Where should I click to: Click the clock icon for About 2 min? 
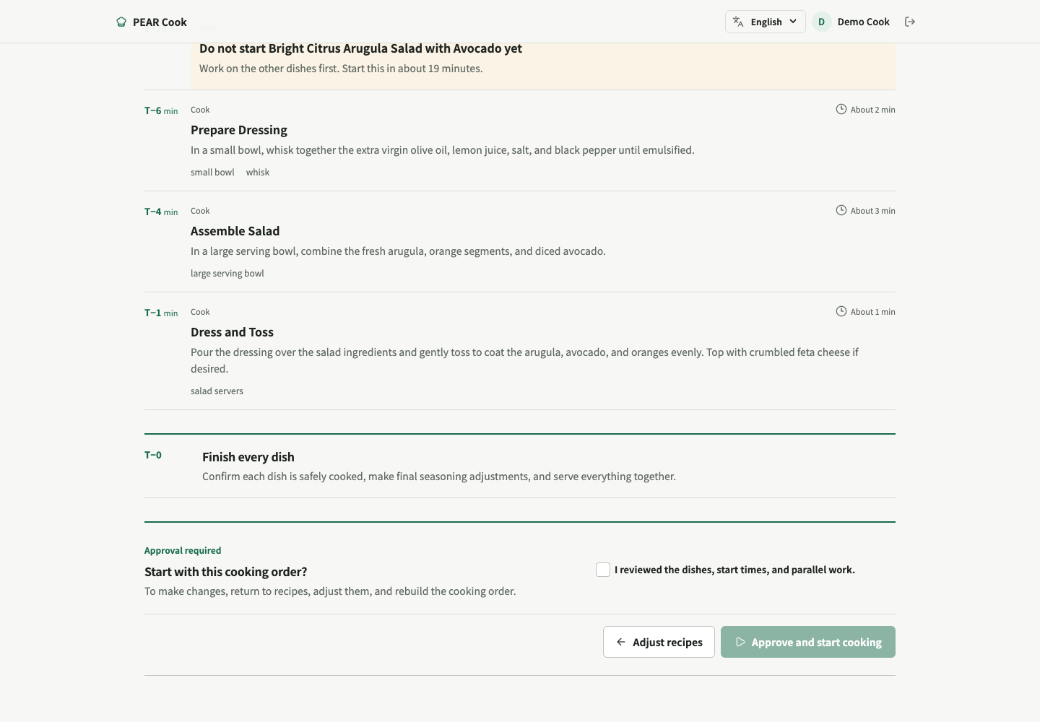tap(841, 109)
